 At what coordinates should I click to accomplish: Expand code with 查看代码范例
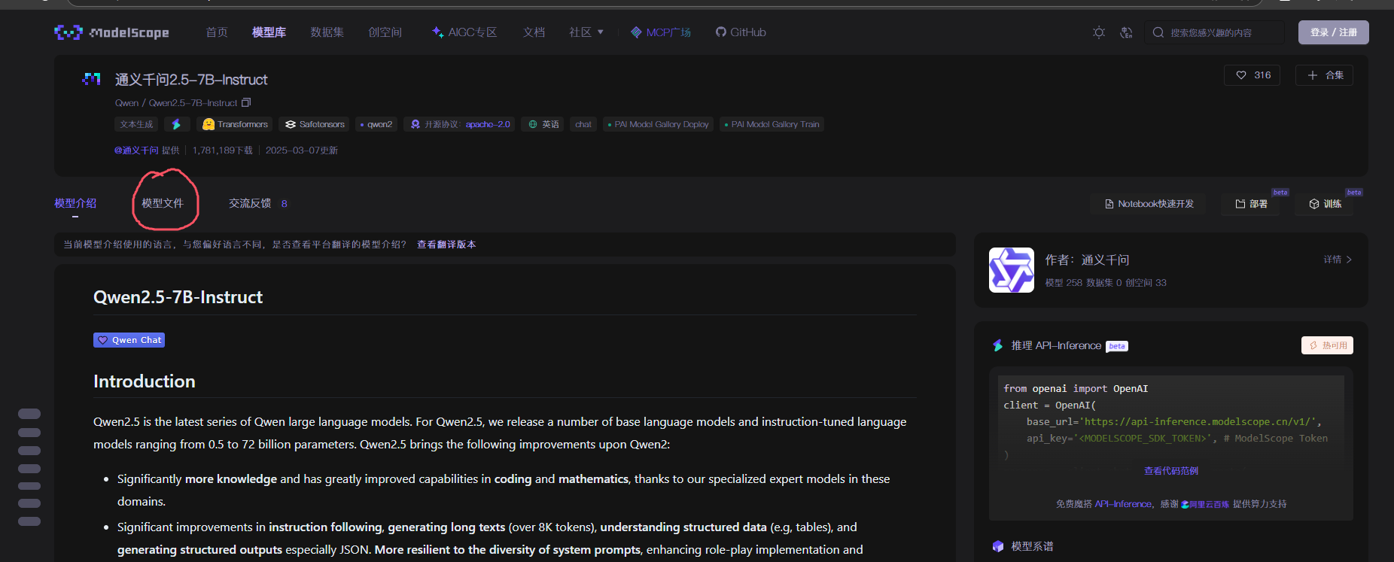pyautogui.click(x=1171, y=471)
